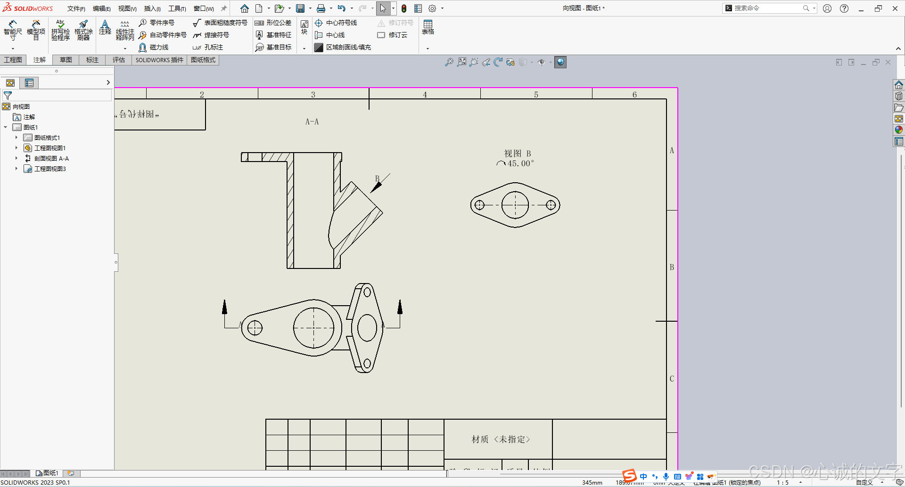
Task: Insert a 注释 note annotation
Action: point(105,27)
